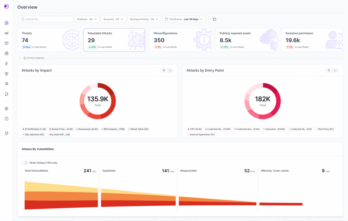Image resolution: width=348 pixels, height=221 pixels.
Task: Switch Attacks by Entry Point to bar view
Action: coord(335,71)
